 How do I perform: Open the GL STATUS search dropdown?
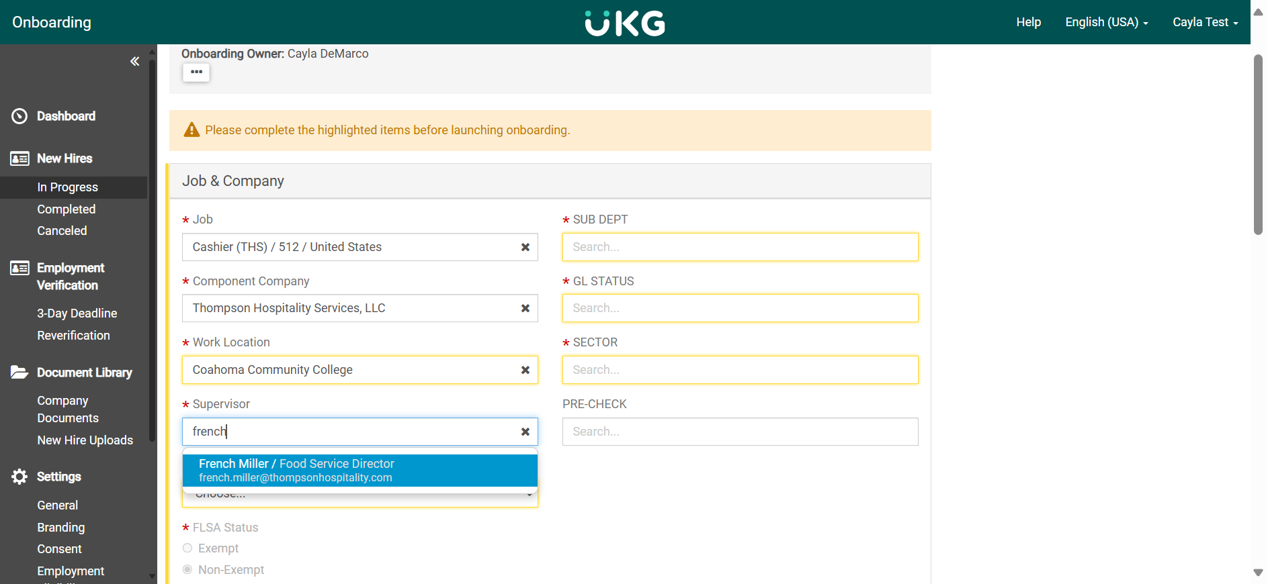click(740, 308)
